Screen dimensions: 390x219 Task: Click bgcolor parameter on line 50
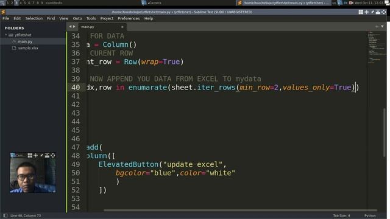point(130,173)
